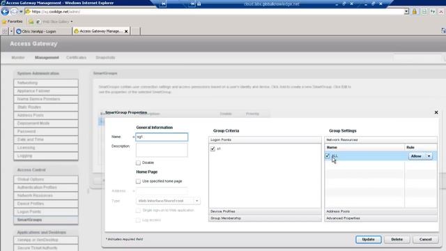Expand the Logon Points section under Group Criteria
This screenshot has height=251, width=446.
(x=265, y=139)
